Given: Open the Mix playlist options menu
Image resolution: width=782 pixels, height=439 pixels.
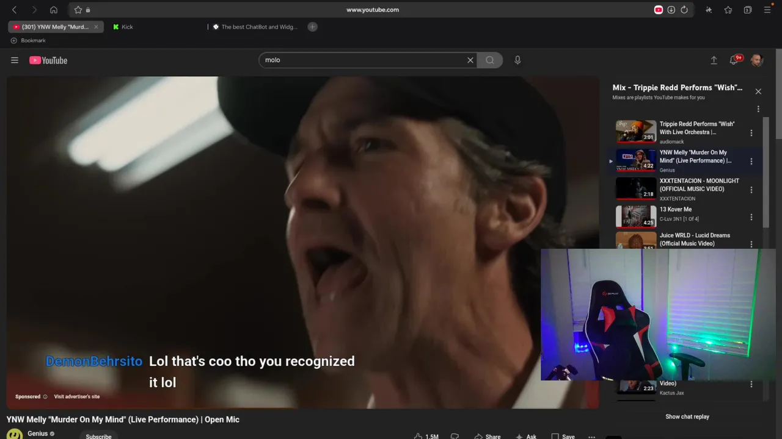Looking at the screenshot, I should coord(758,109).
